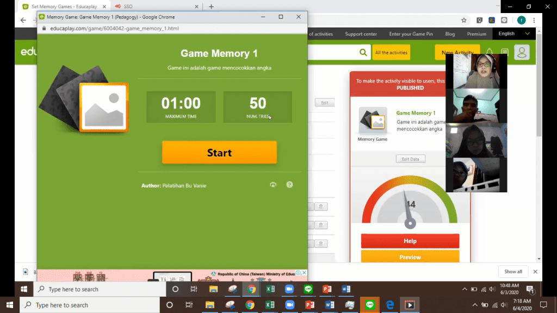Open the Blog menu link
This screenshot has height=313, width=557.
pyautogui.click(x=450, y=34)
